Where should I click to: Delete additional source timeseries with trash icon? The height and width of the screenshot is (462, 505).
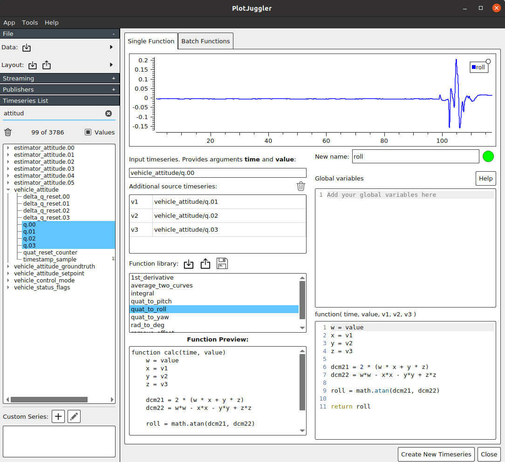(301, 186)
